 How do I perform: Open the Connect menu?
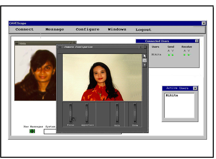pyautogui.click(x=24, y=29)
